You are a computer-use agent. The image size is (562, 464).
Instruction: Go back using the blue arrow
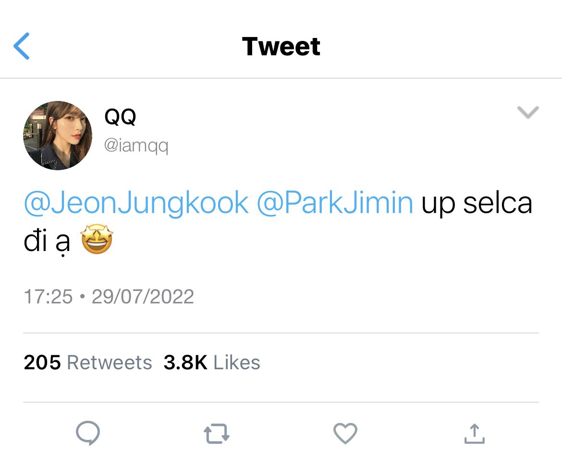(22, 46)
